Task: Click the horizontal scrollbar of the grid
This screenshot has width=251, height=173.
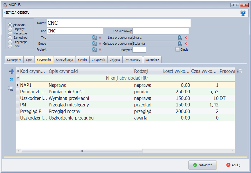Action: [125, 151]
